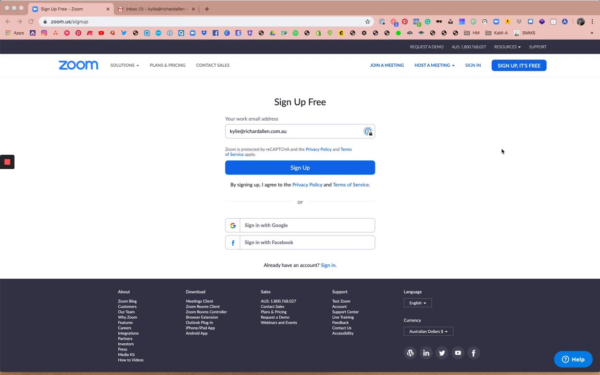This screenshot has height=375, width=600.
Task: Go back to the previous page
Action: pos(8,21)
